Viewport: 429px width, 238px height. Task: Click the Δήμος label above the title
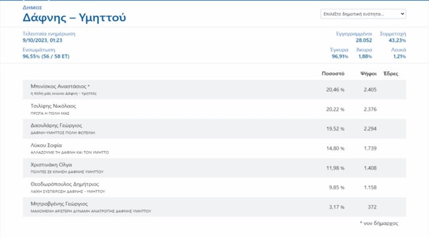point(32,7)
